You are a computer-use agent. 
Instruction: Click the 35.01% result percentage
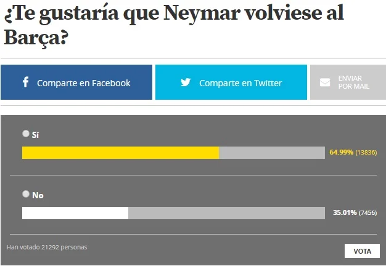(x=344, y=212)
